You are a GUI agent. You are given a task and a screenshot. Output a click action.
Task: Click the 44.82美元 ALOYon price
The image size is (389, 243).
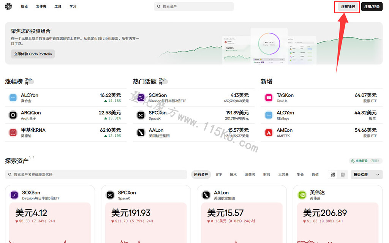pos(365,113)
